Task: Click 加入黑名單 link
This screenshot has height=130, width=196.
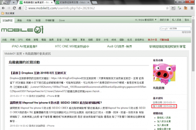Action: tap(163, 125)
